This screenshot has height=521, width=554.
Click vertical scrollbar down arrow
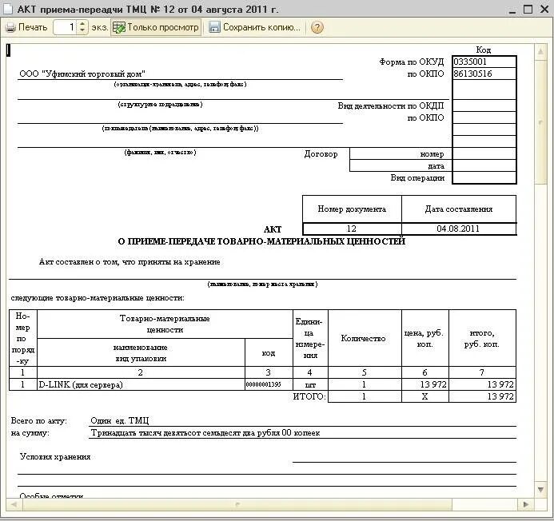point(540,489)
